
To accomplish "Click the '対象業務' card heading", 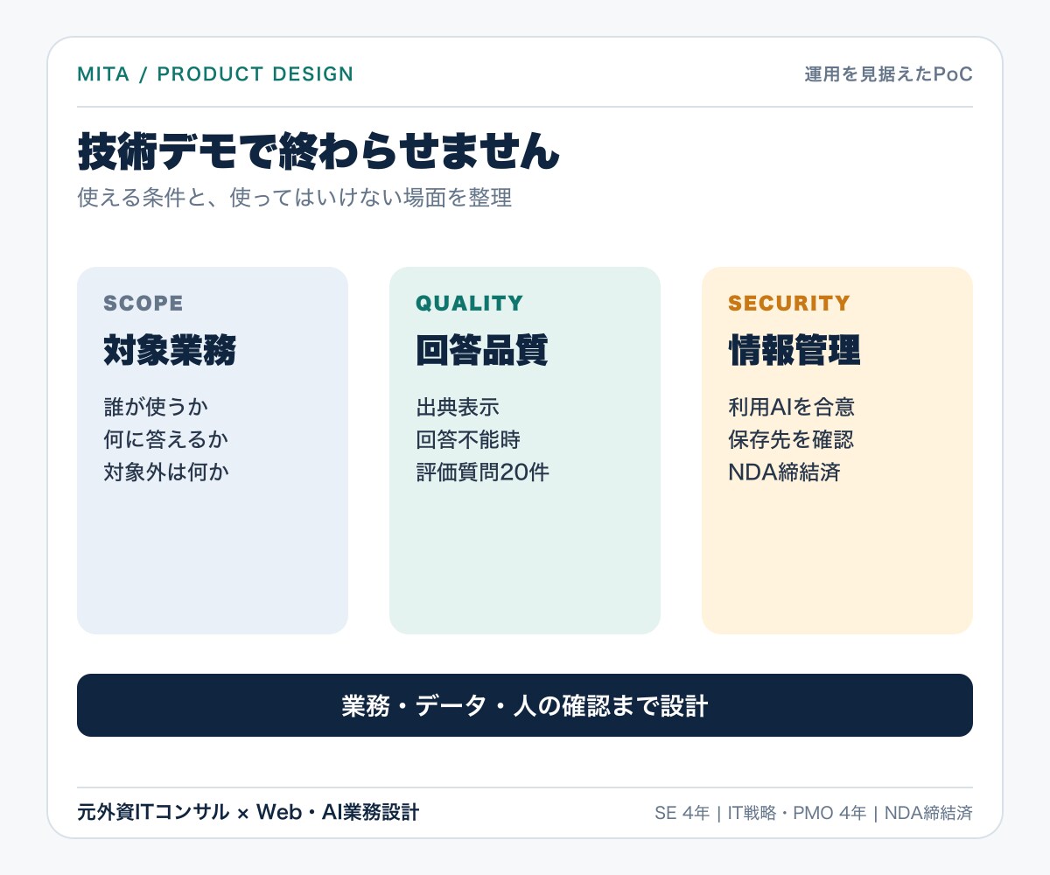I will [170, 351].
